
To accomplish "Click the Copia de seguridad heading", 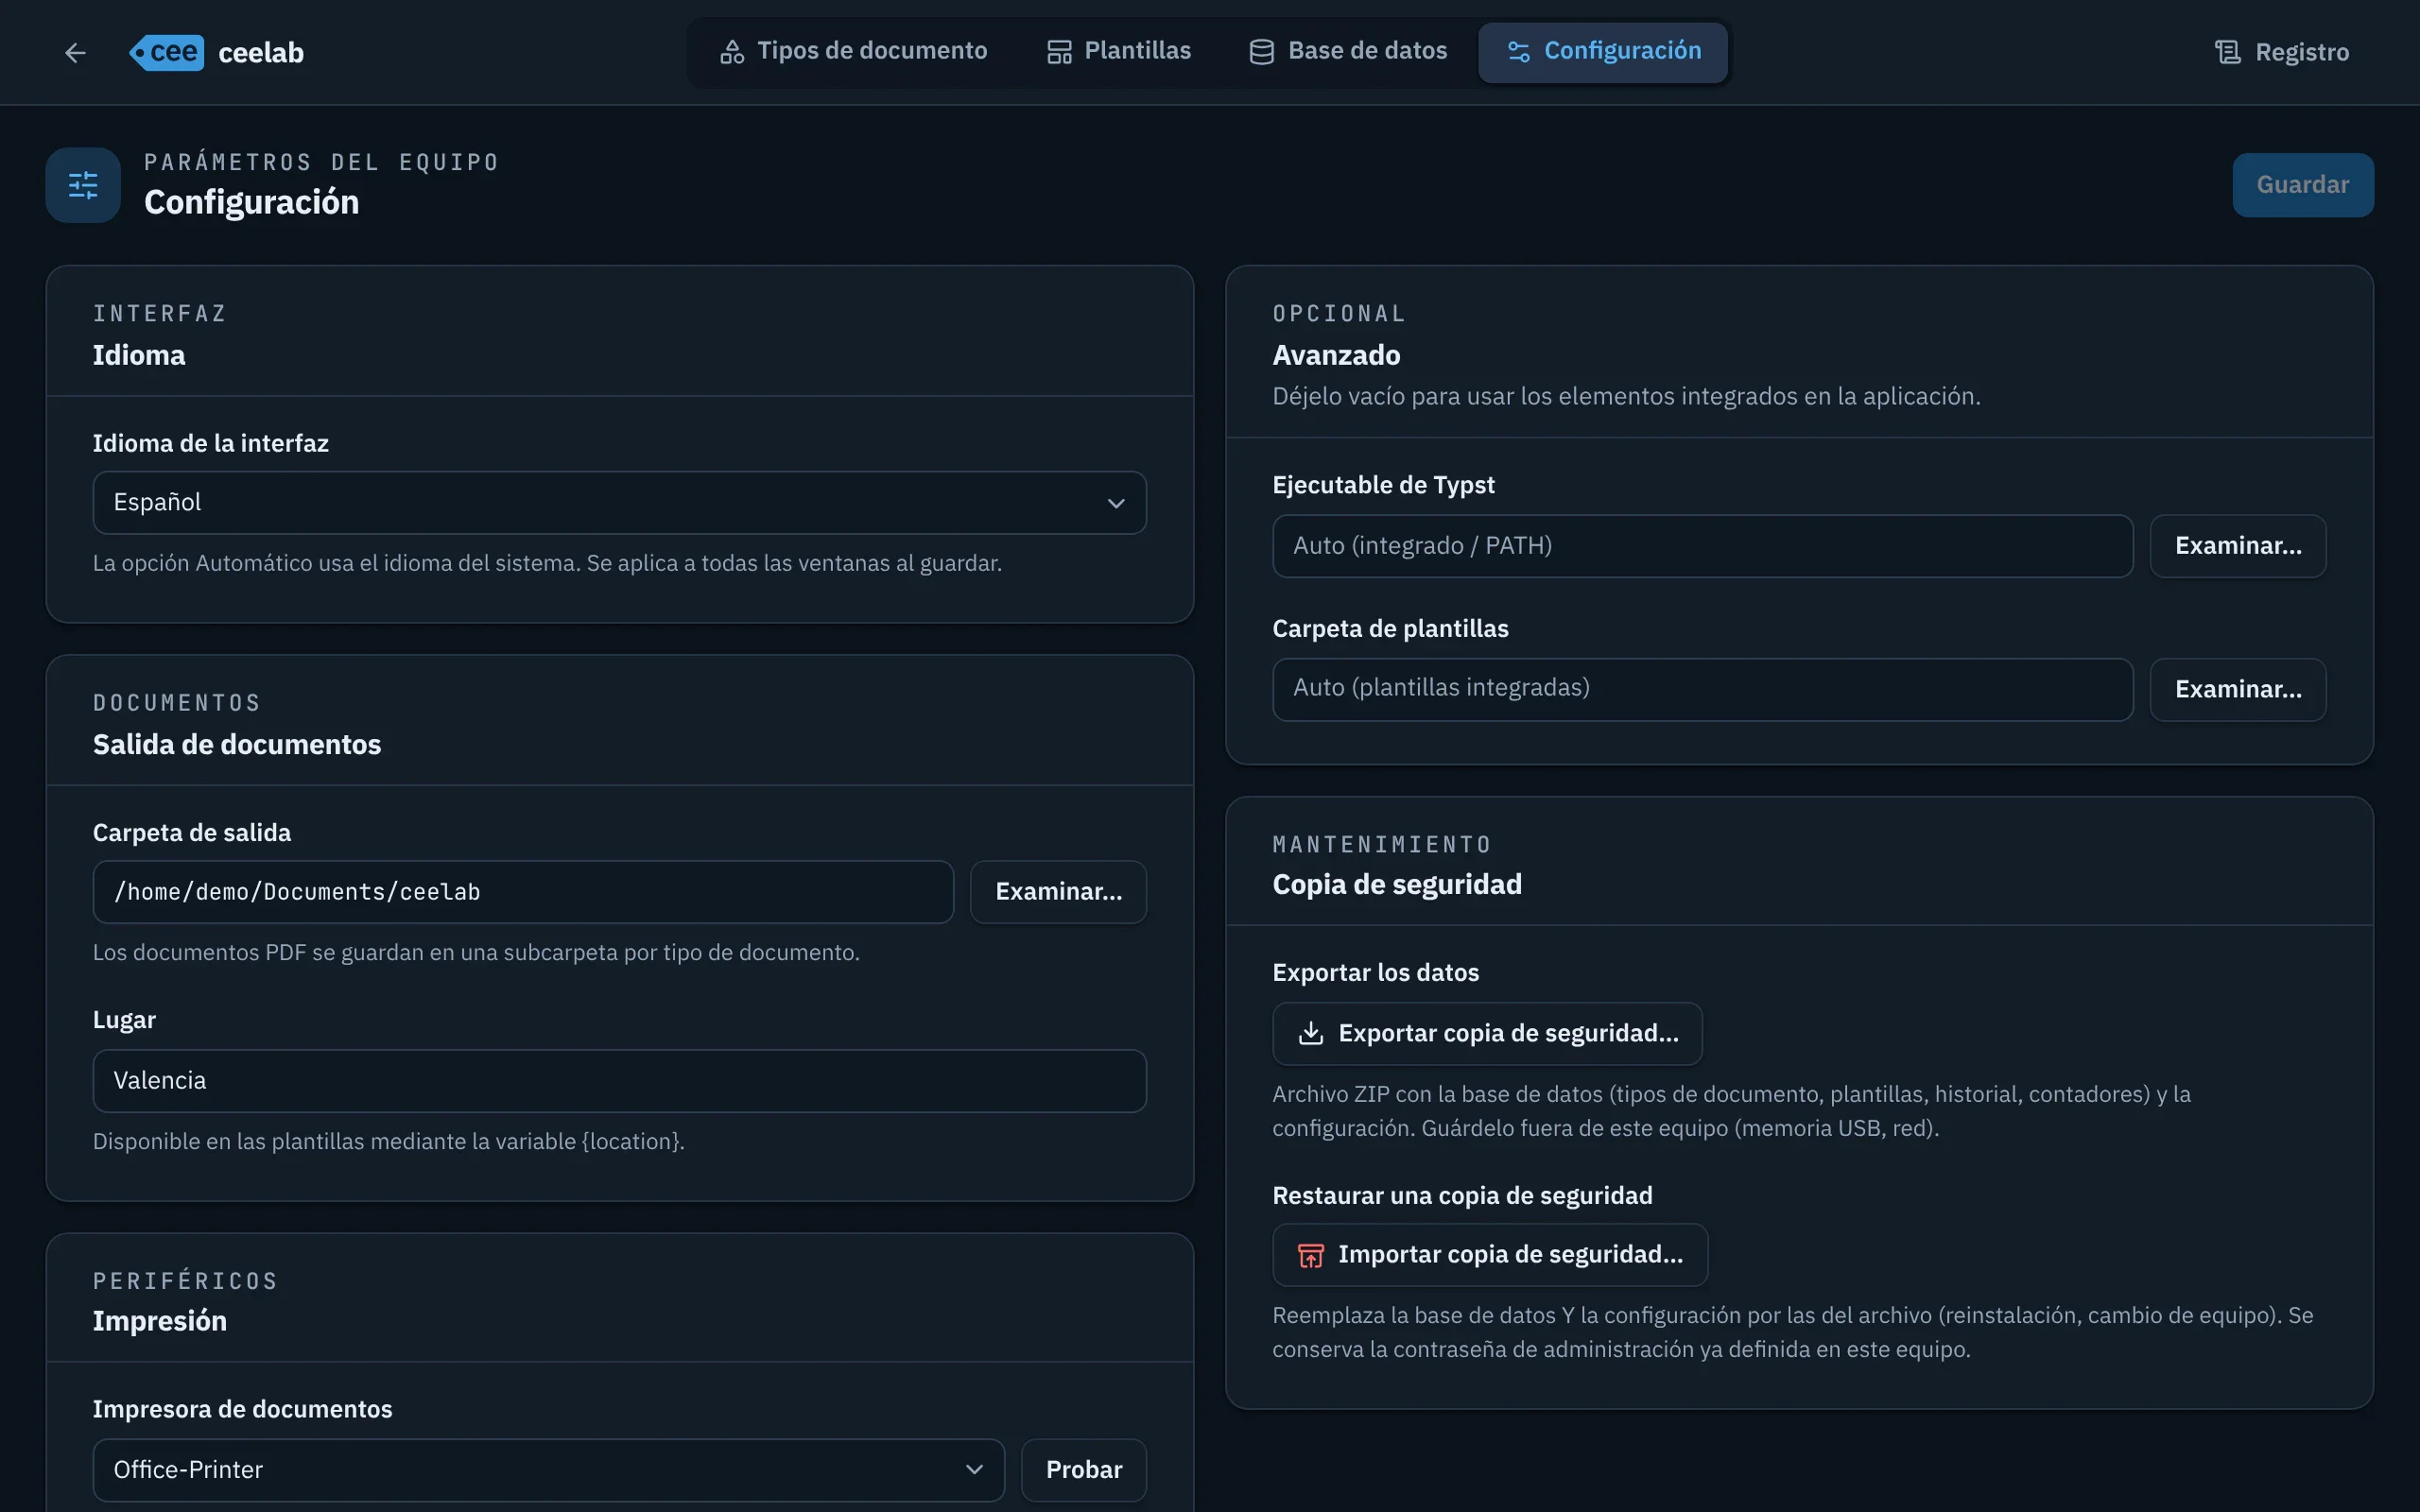I will coord(1397,885).
